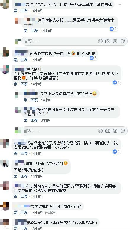Insert GIF in second reply box
Viewport: 130px width, 230px height.
(115, 131)
